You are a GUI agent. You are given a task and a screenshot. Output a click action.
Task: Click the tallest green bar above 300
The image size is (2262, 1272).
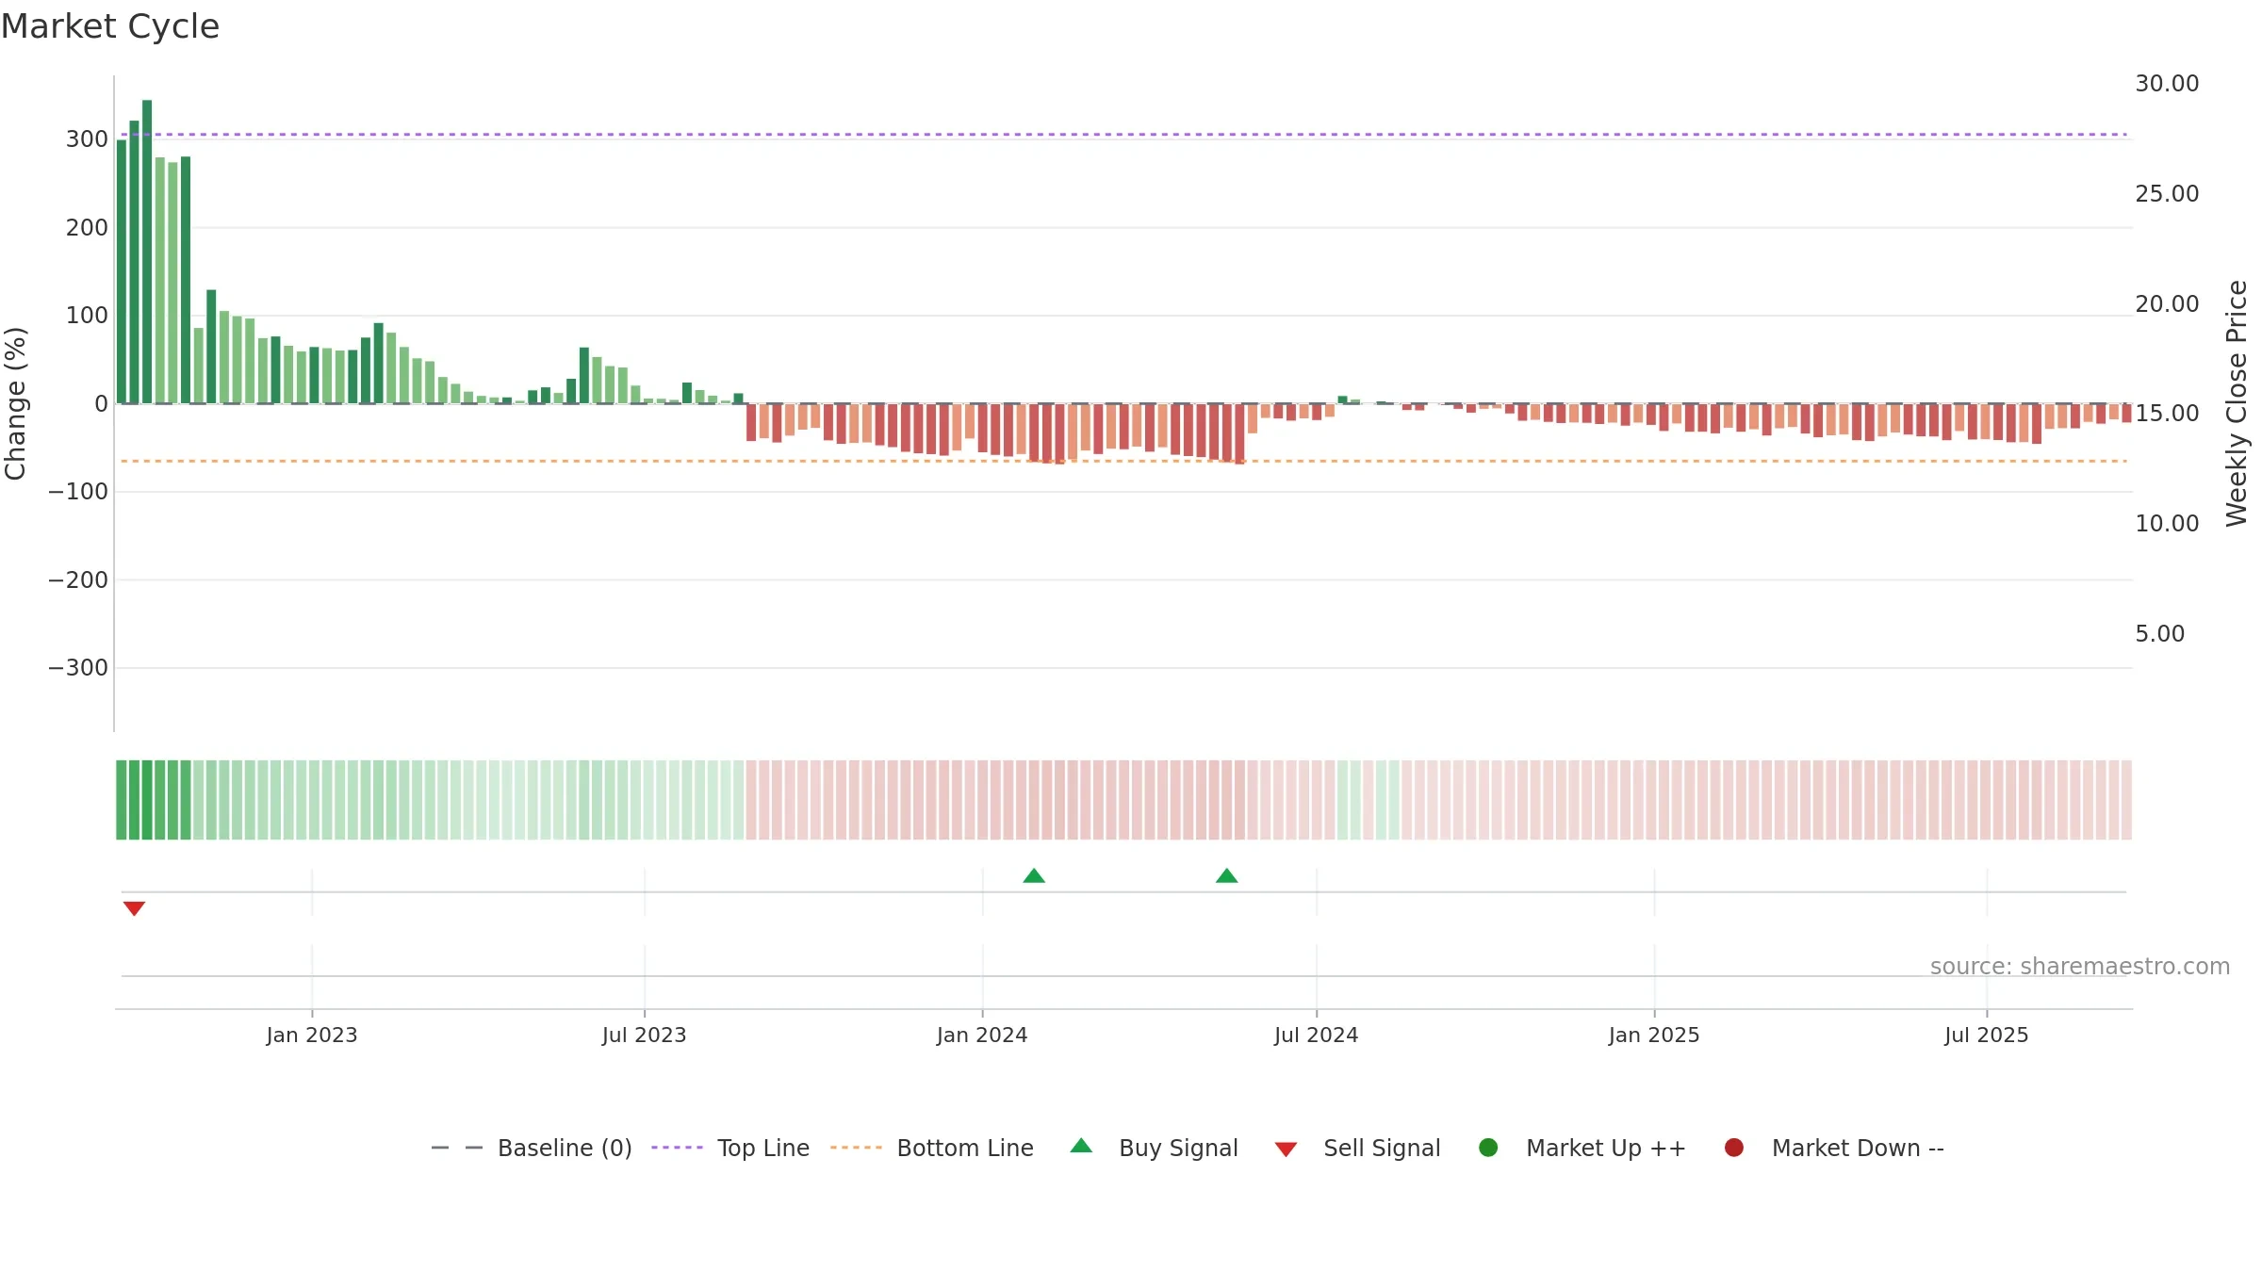pyautogui.click(x=147, y=252)
